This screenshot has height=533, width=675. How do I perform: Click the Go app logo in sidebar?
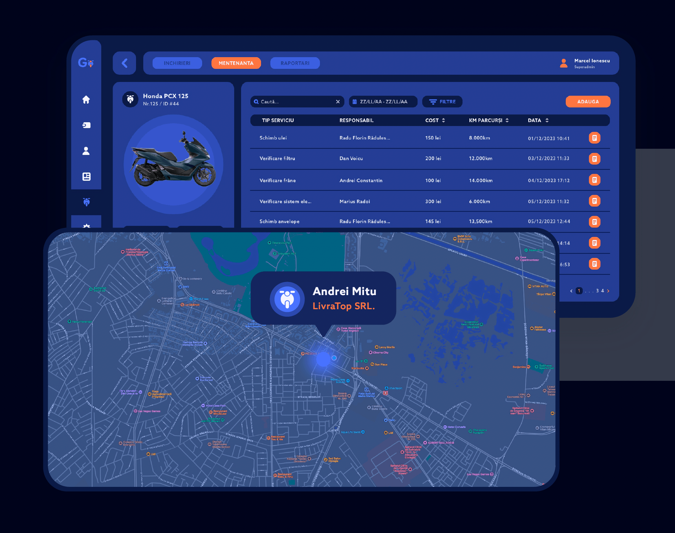click(x=86, y=63)
